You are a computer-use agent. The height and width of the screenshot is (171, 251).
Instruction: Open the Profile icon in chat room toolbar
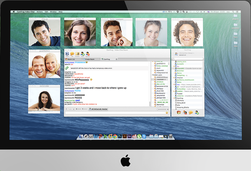click(77, 54)
